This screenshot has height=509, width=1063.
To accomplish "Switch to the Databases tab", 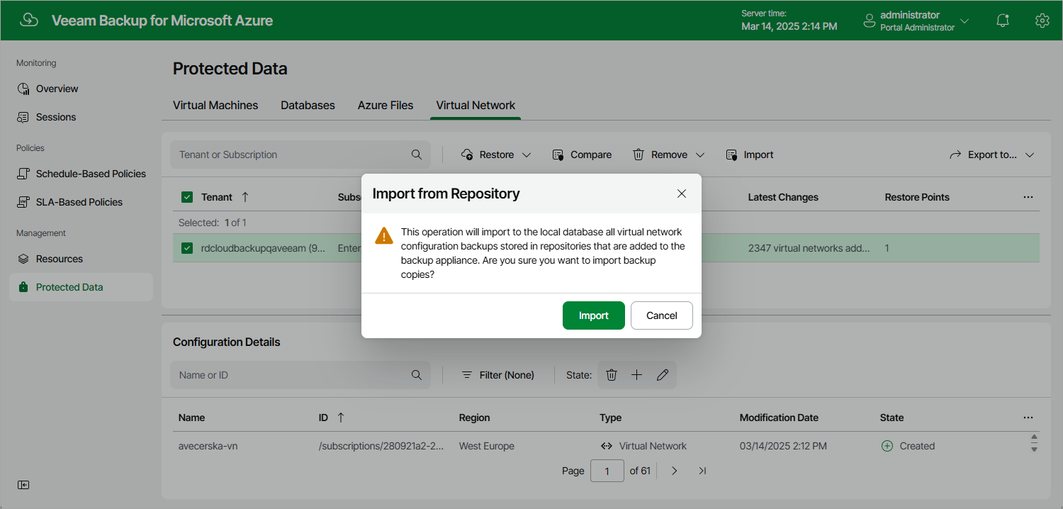I will tap(308, 105).
